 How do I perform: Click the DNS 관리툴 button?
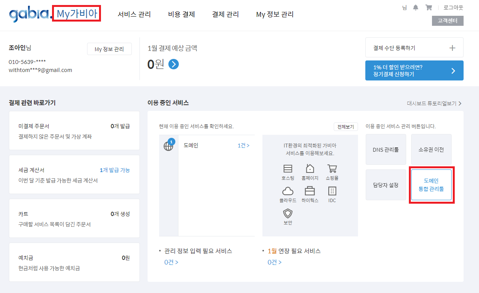coord(386,149)
